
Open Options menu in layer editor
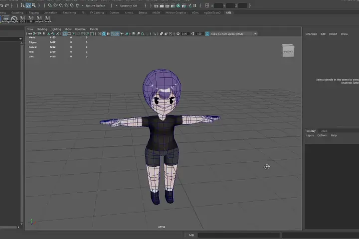322,135
